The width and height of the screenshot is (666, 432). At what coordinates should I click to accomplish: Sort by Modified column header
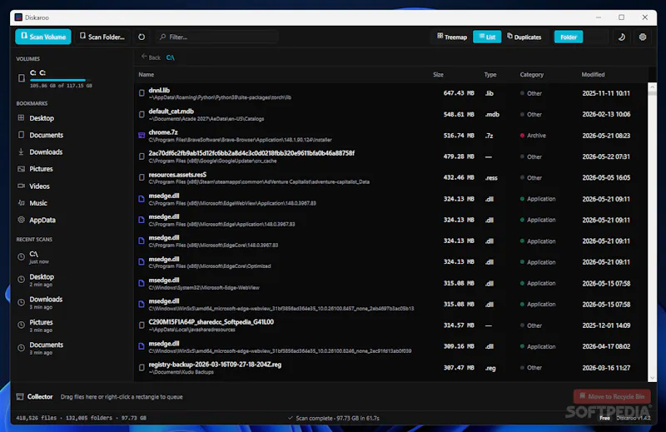593,74
